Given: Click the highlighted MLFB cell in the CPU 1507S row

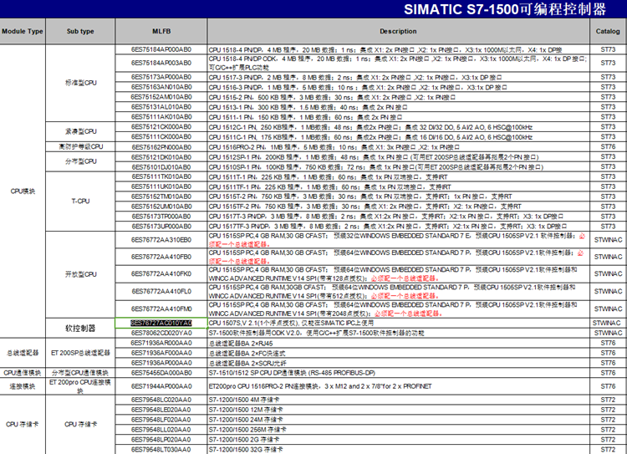Looking at the screenshot, I should pyautogui.click(x=161, y=324).
